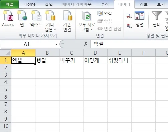The width and height of the screenshot is (168, 132).
Task: Select cell E1 containing 쉬웠다니
Action: [x=120, y=60]
